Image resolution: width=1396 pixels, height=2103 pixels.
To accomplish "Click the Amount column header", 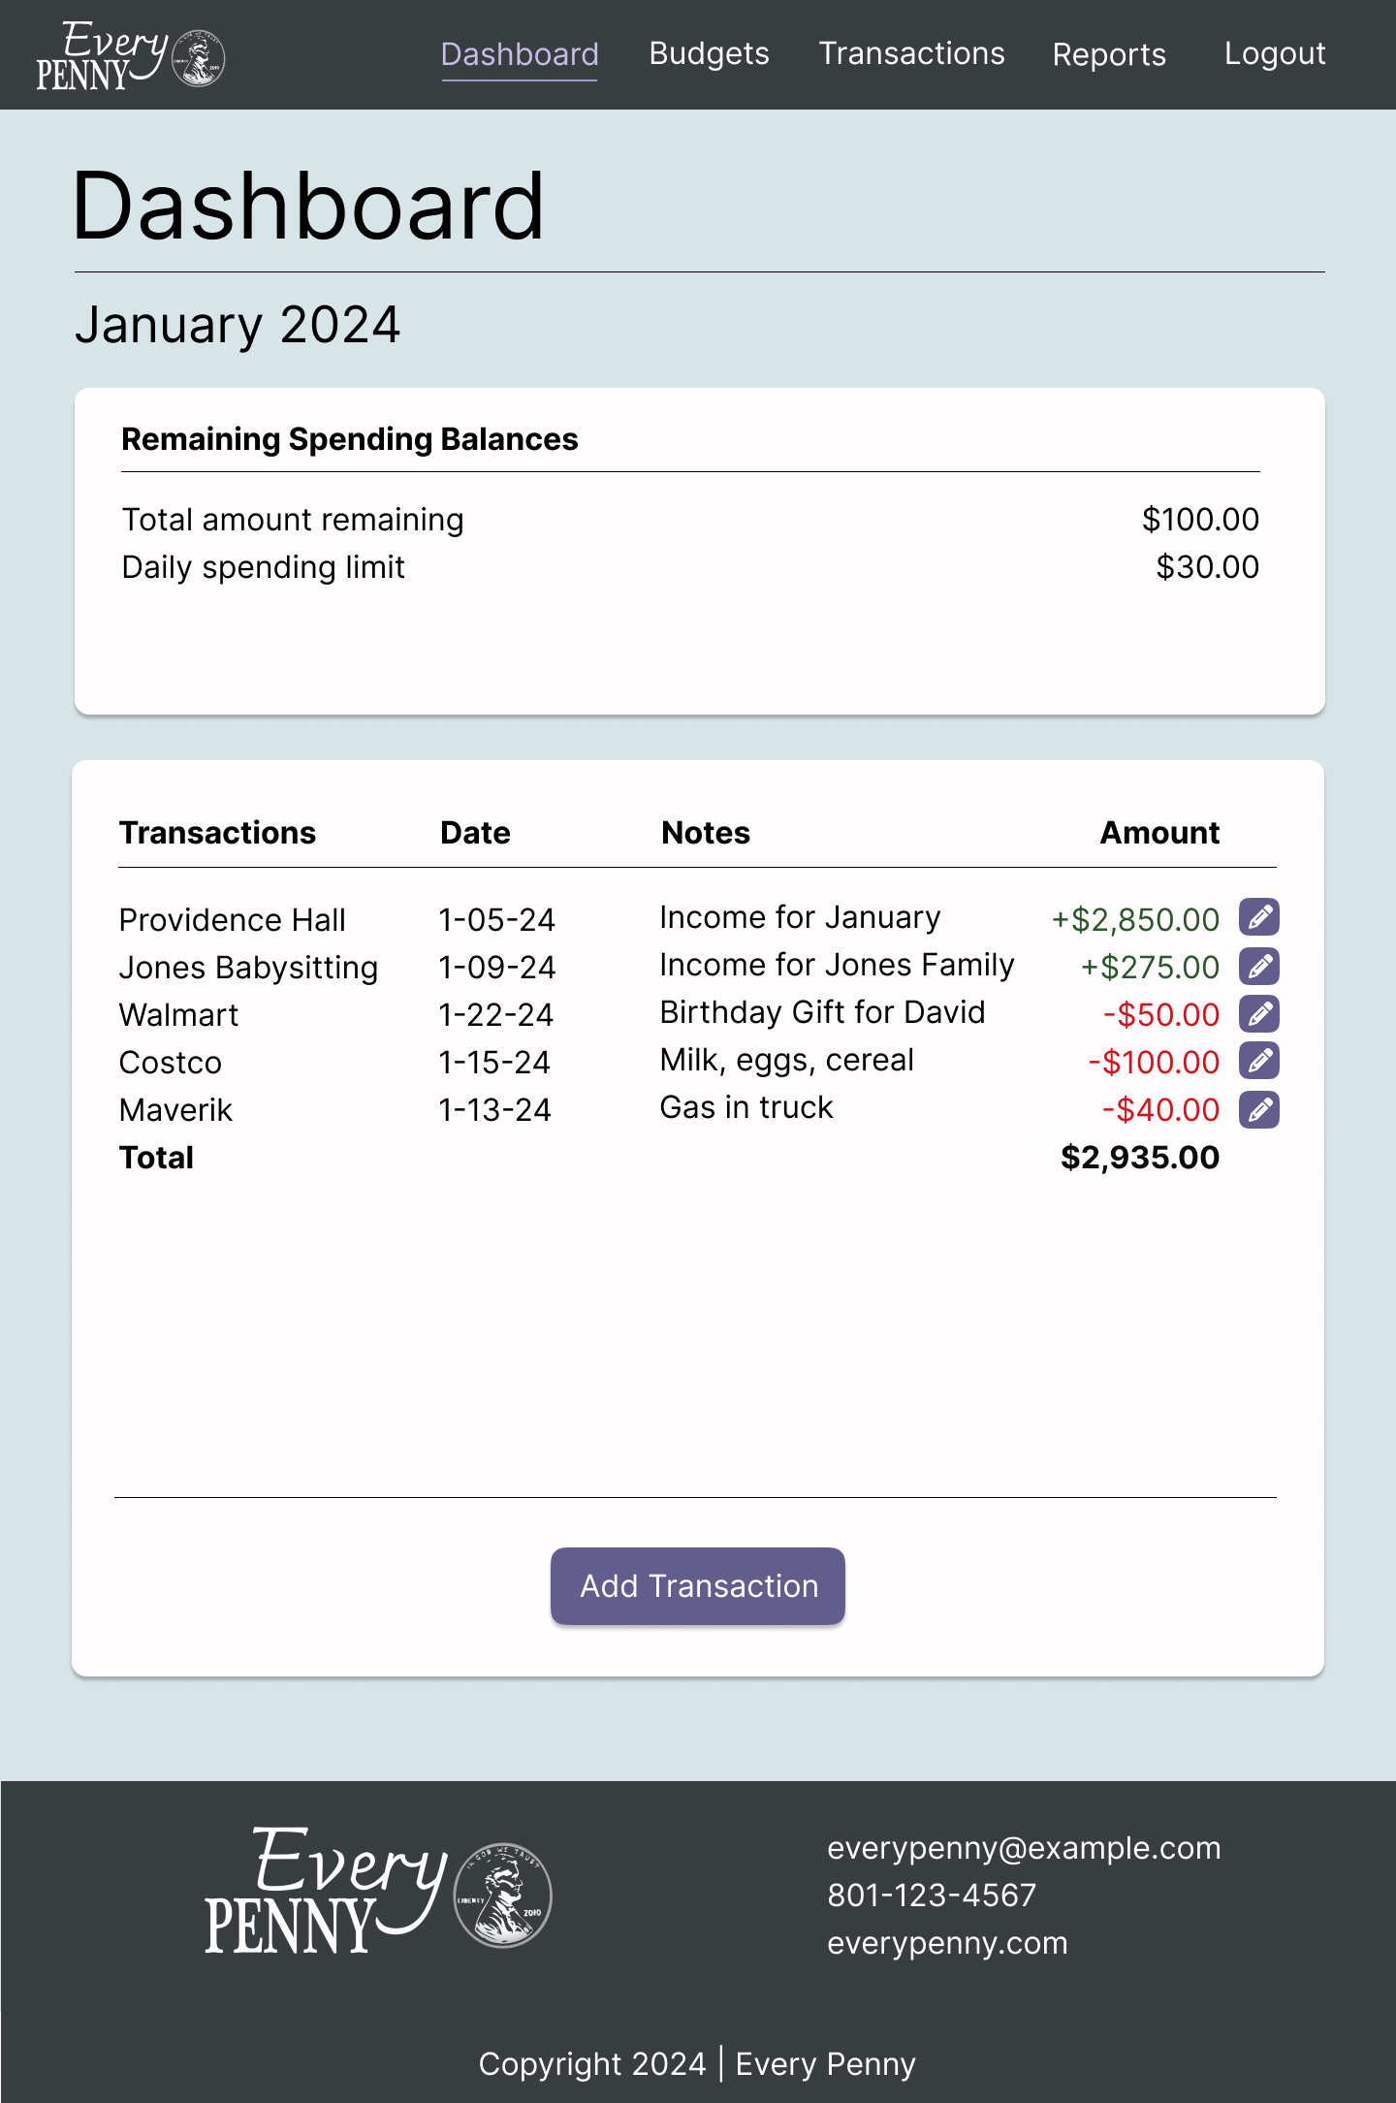I will (x=1159, y=833).
